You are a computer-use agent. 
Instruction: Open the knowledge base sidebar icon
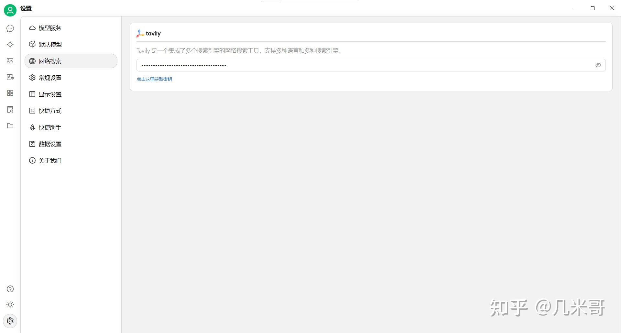point(10,110)
